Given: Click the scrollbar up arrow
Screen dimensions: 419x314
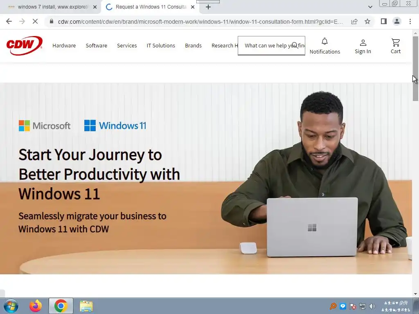Looking at the screenshot, I should click(x=416, y=33).
